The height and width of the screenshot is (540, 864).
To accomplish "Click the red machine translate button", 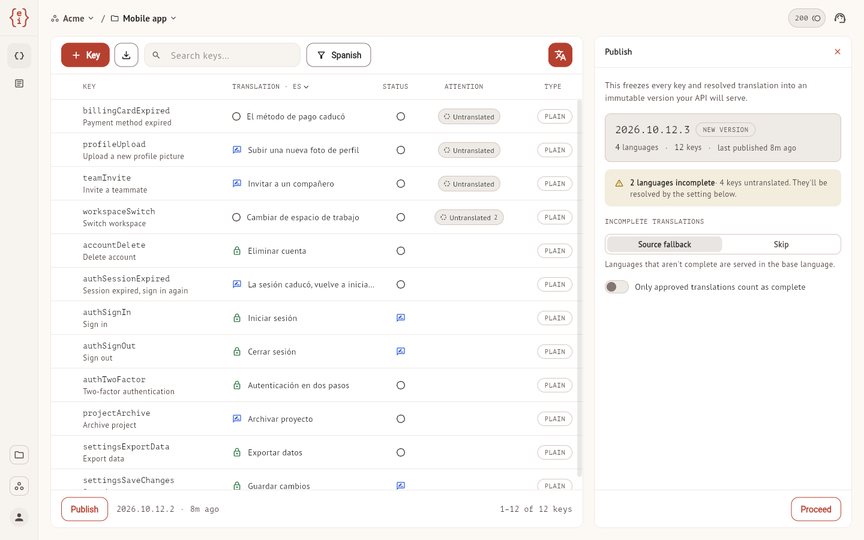I will 560,55.
